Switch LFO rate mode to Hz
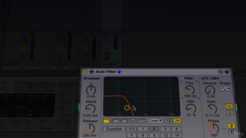Viewport: 246px width, 138px height. click(x=229, y=107)
